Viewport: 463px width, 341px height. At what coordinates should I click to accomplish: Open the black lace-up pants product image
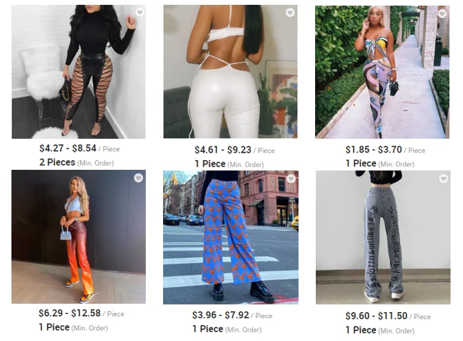click(x=79, y=72)
